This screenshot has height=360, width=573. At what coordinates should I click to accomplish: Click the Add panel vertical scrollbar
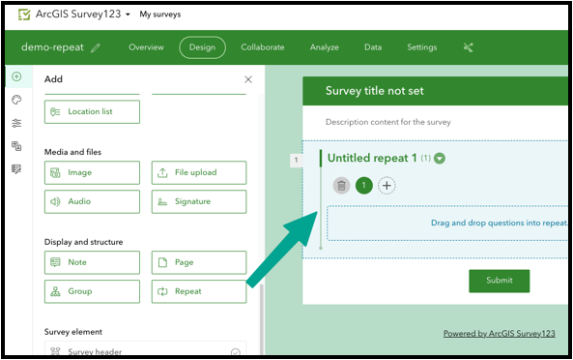tap(262, 318)
